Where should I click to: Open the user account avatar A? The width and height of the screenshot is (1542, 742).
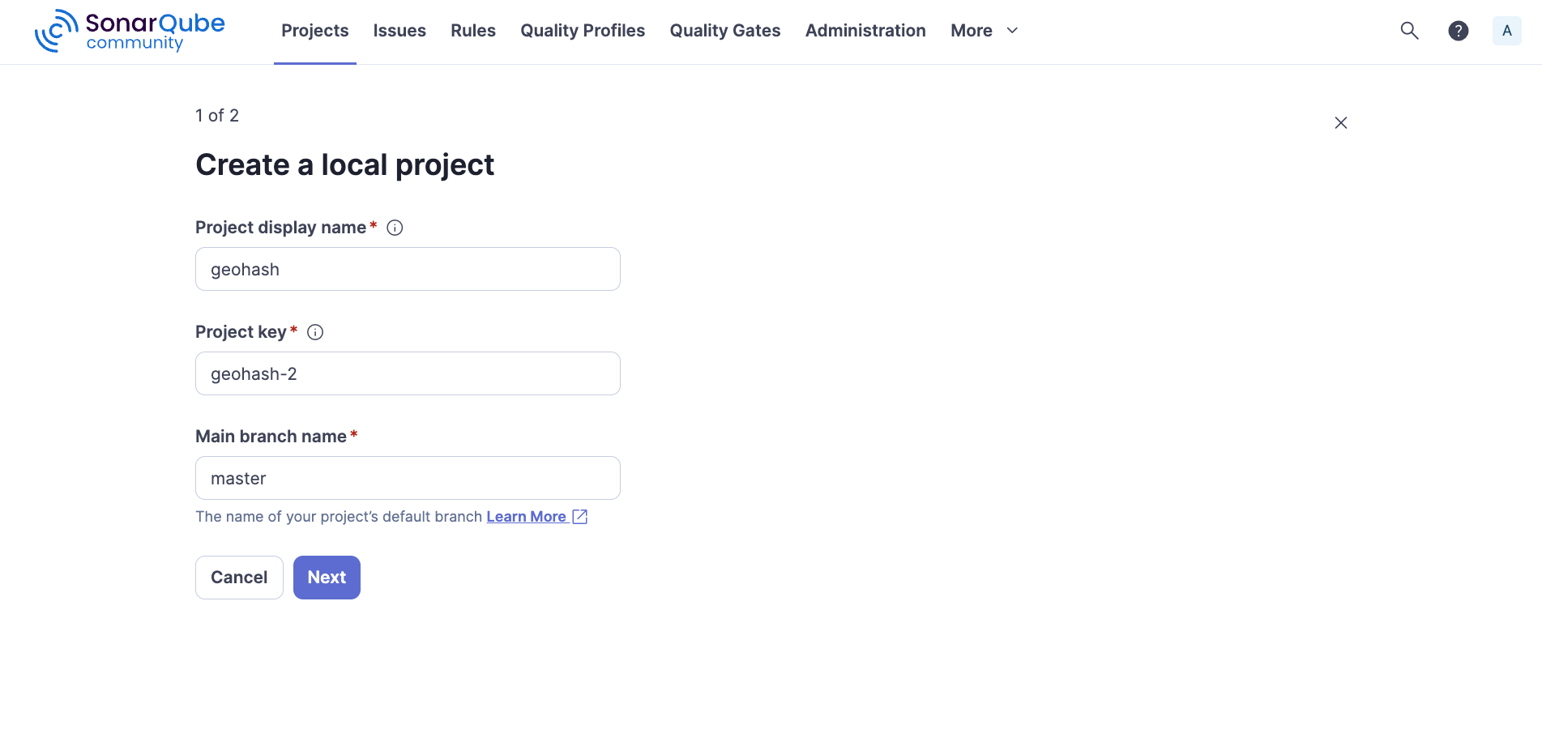tap(1506, 31)
